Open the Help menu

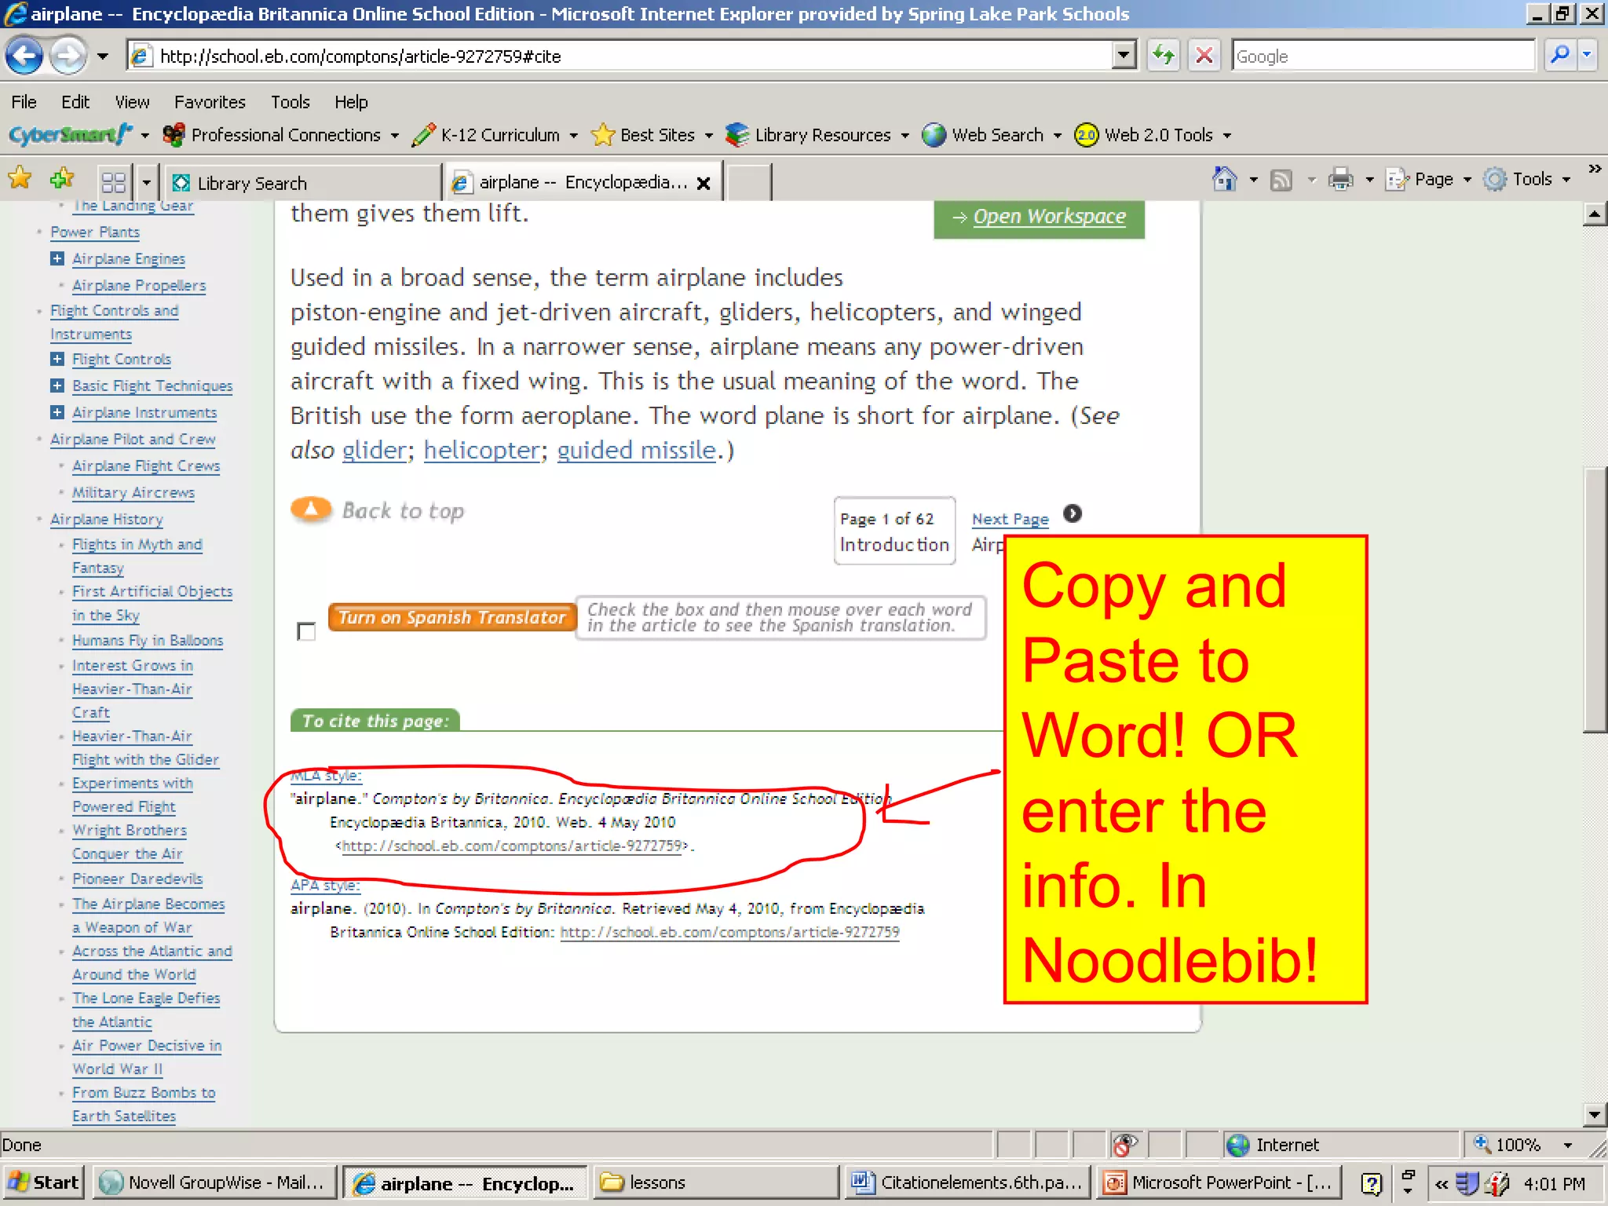351,102
